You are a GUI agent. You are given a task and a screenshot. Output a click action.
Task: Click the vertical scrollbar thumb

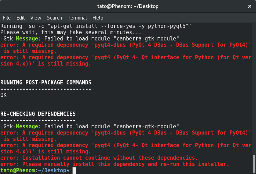pos(254,164)
